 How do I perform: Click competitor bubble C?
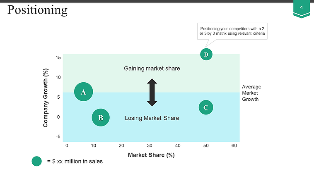(x=206, y=107)
